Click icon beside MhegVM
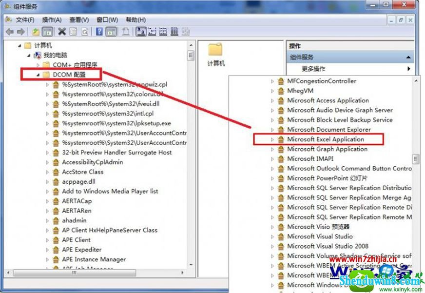 click(x=281, y=91)
